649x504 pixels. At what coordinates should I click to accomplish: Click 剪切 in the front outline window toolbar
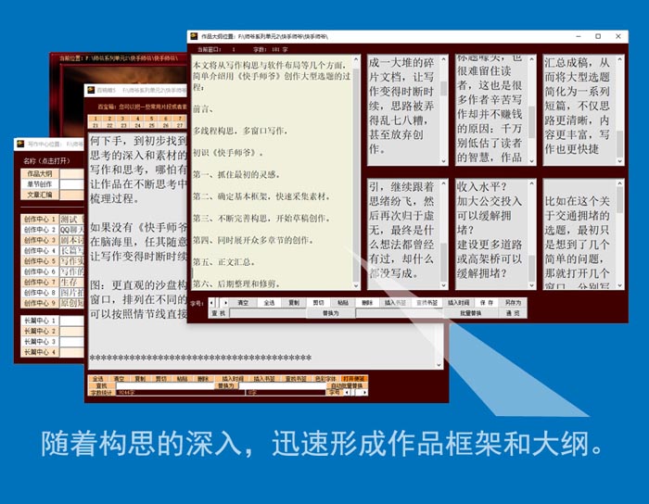(318, 303)
